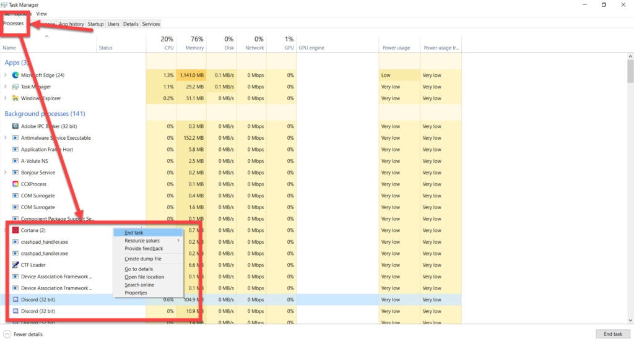Image resolution: width=634 pixels, height=344 pixels.
Task: Select Provide feedback menu entry
Action: point(148,249)
